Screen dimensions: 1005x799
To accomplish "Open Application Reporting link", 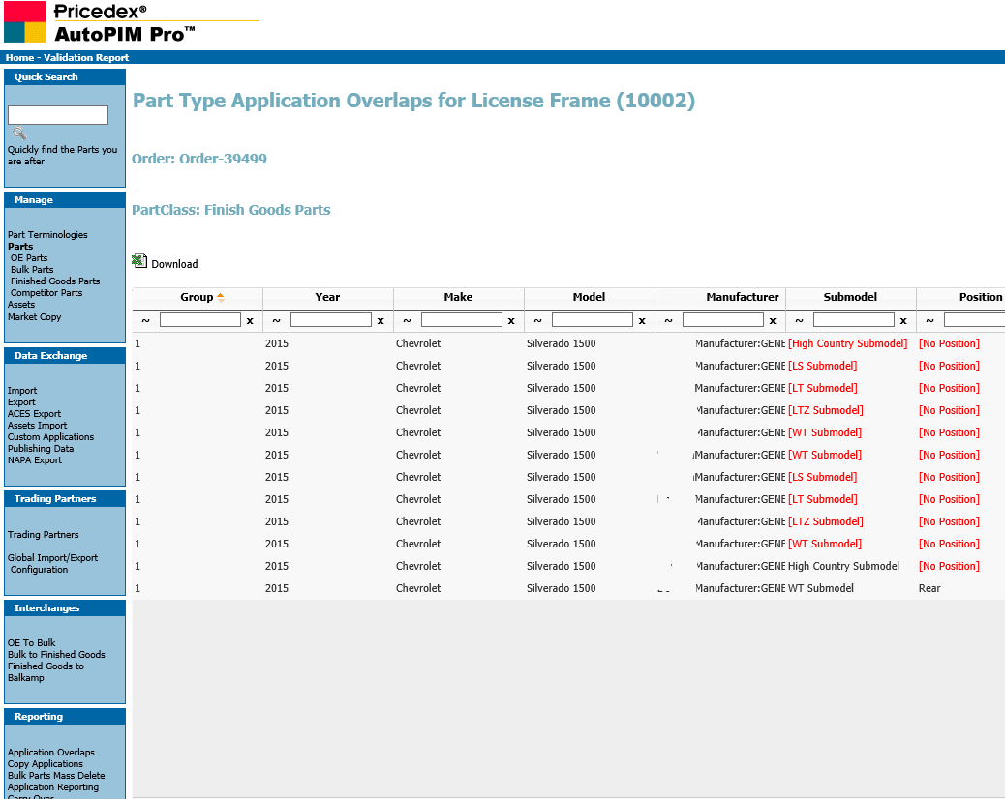I will point(53,786).
